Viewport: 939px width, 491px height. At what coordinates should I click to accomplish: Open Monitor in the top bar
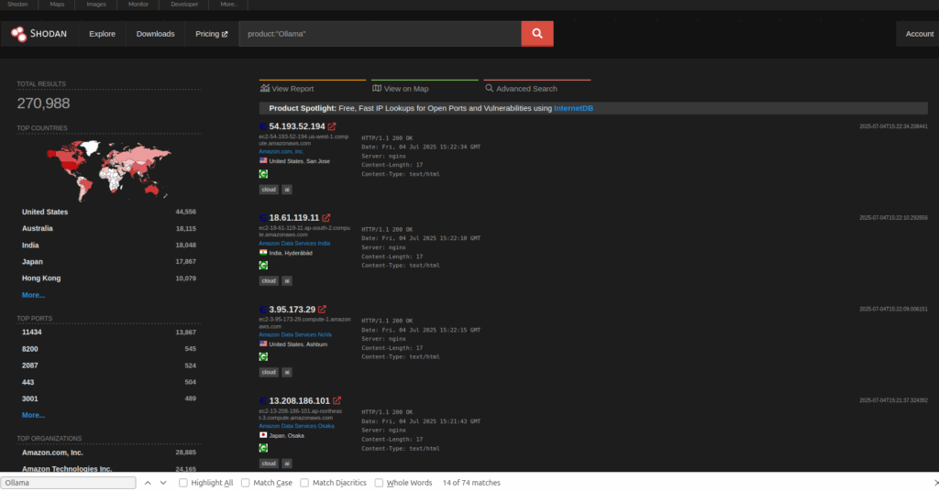[138, 5]
